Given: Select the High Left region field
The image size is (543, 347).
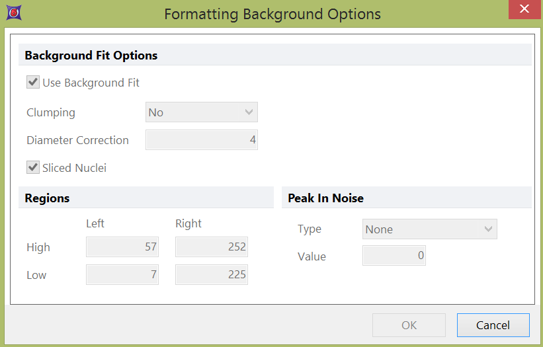Looking at the screenshot, I should click(x=123, y=247).
